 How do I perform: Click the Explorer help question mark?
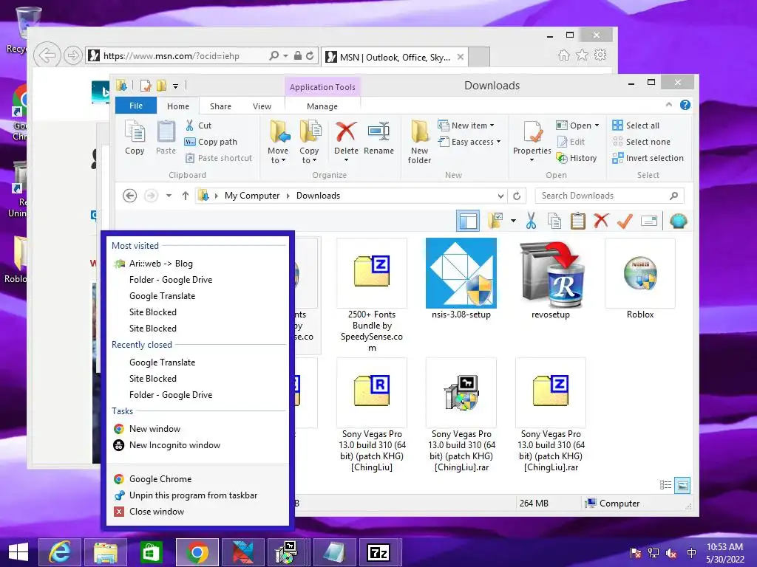(x=685, y=105)
